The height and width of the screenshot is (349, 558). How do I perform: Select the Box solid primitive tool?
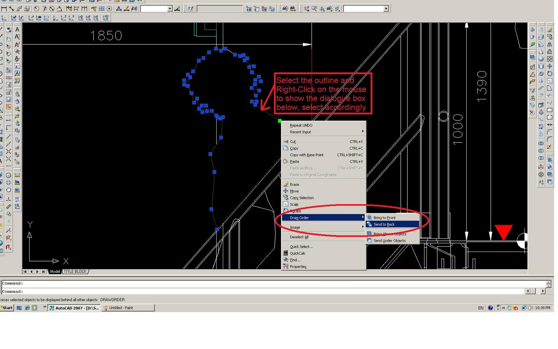point(541,37)
